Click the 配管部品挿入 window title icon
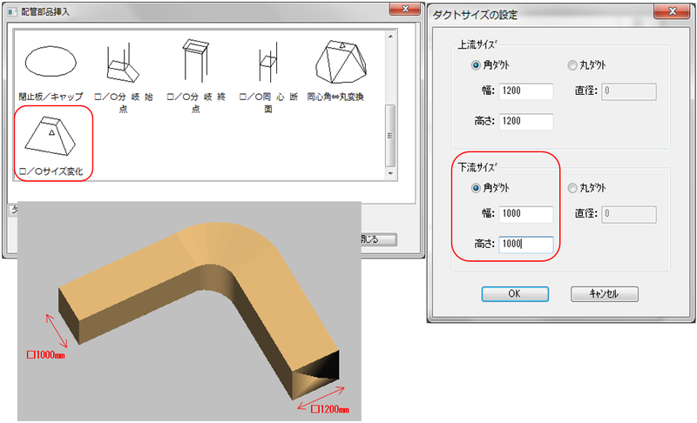This screenshot has width=697, height=423. (x=10, y=11)
